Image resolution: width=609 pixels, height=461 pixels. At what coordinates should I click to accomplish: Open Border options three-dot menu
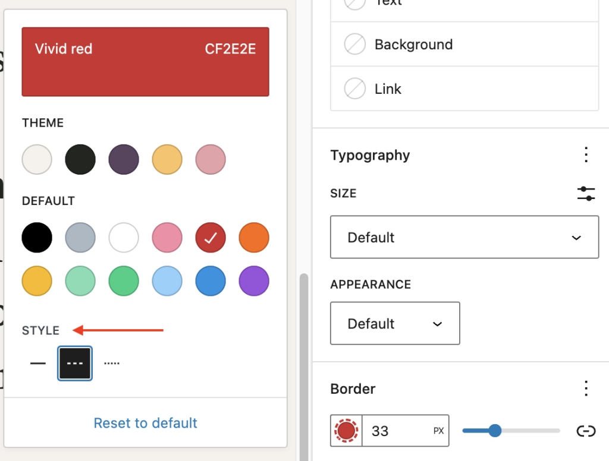point(586,389)
